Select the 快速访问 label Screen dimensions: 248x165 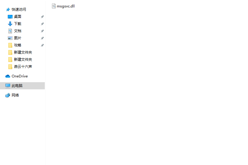(x=19, y=10)
